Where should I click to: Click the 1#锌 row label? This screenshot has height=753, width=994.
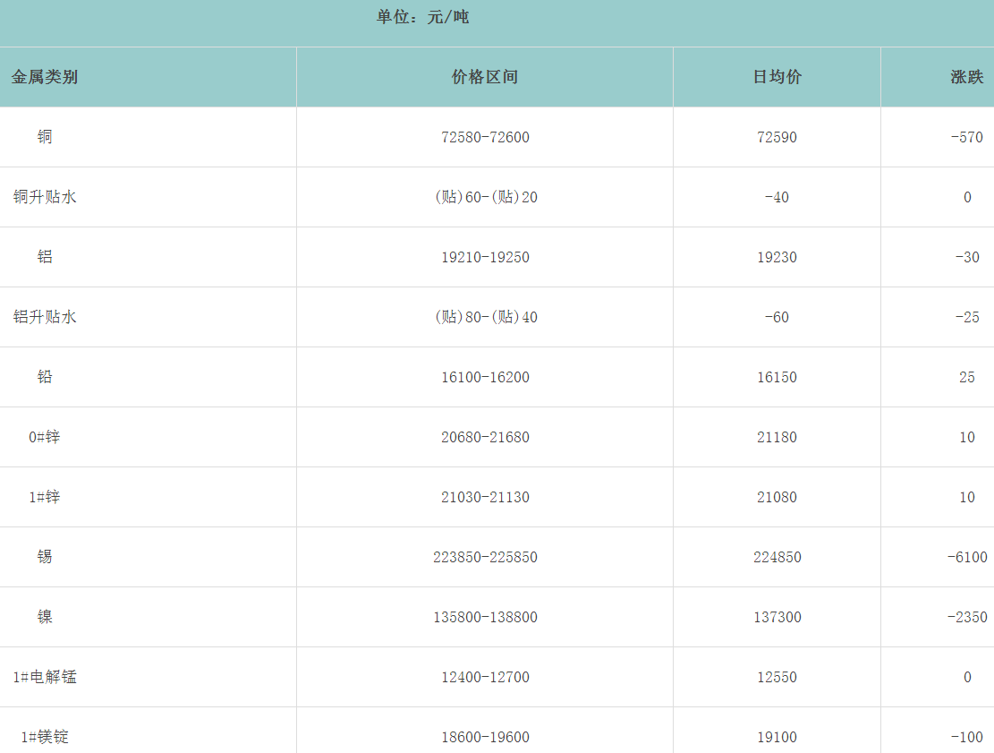(x=45, y=497)
